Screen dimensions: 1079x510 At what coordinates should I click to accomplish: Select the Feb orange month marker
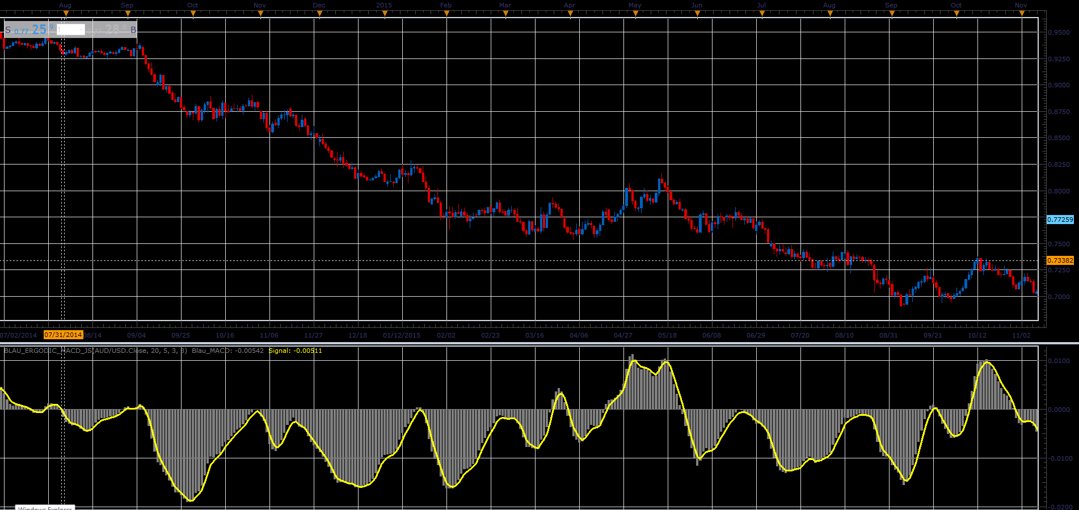tap(446, 14)
